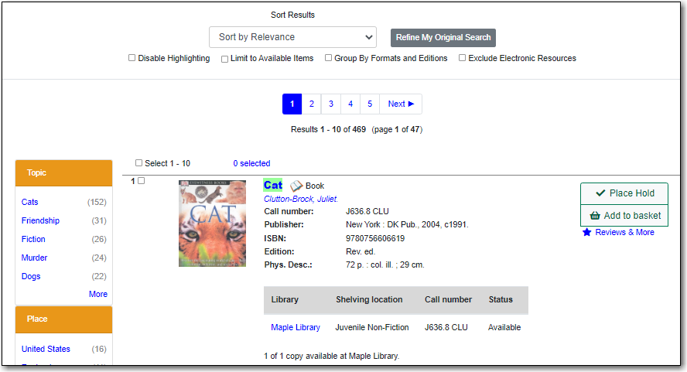Jump to results page 5
This screenshot has height=372, width=687.
pos(370,104)
